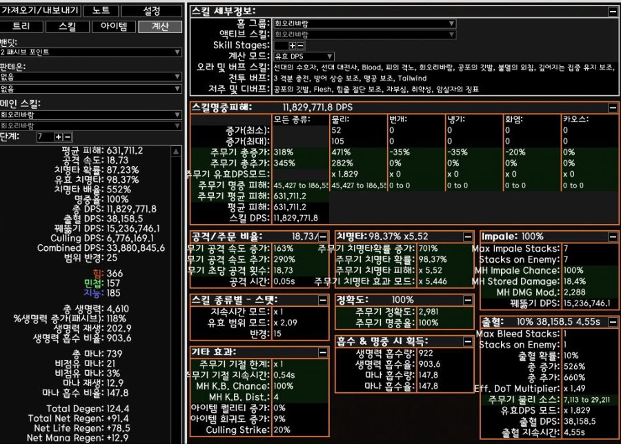Open the first 판테온 dropdown
621x444 pixels.
(x=90, y=77)
